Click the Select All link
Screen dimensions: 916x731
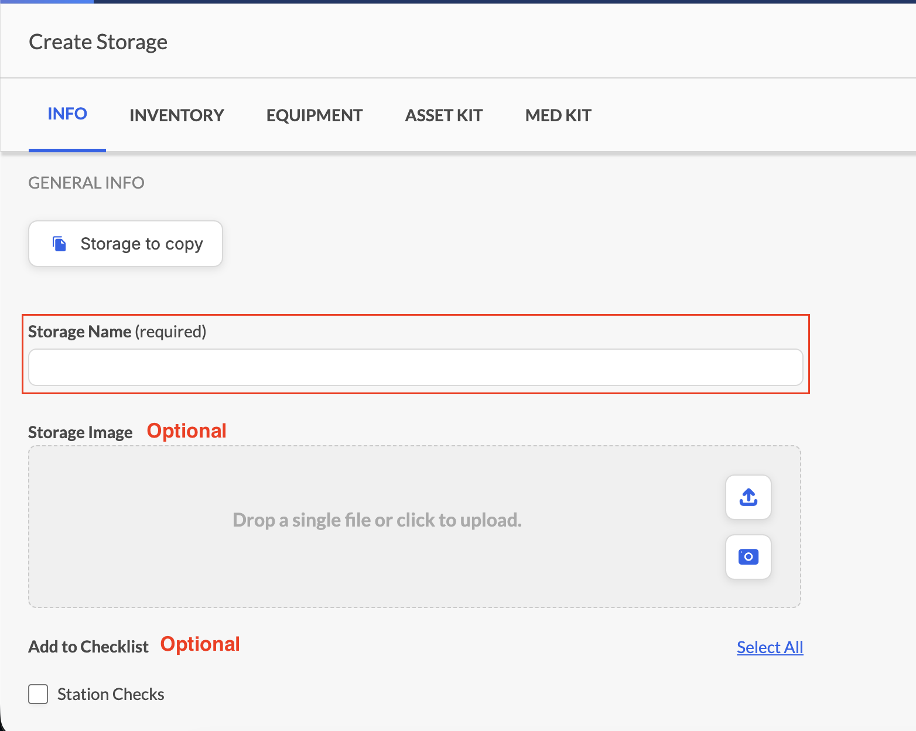(x=770, y=647)
